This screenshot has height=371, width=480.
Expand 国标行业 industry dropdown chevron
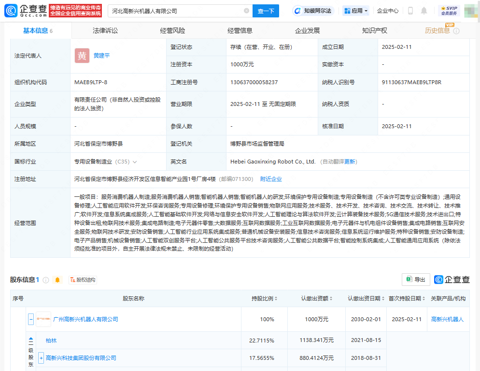135,162
